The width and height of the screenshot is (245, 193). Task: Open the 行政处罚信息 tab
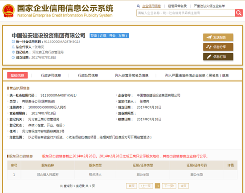(88, 75)
